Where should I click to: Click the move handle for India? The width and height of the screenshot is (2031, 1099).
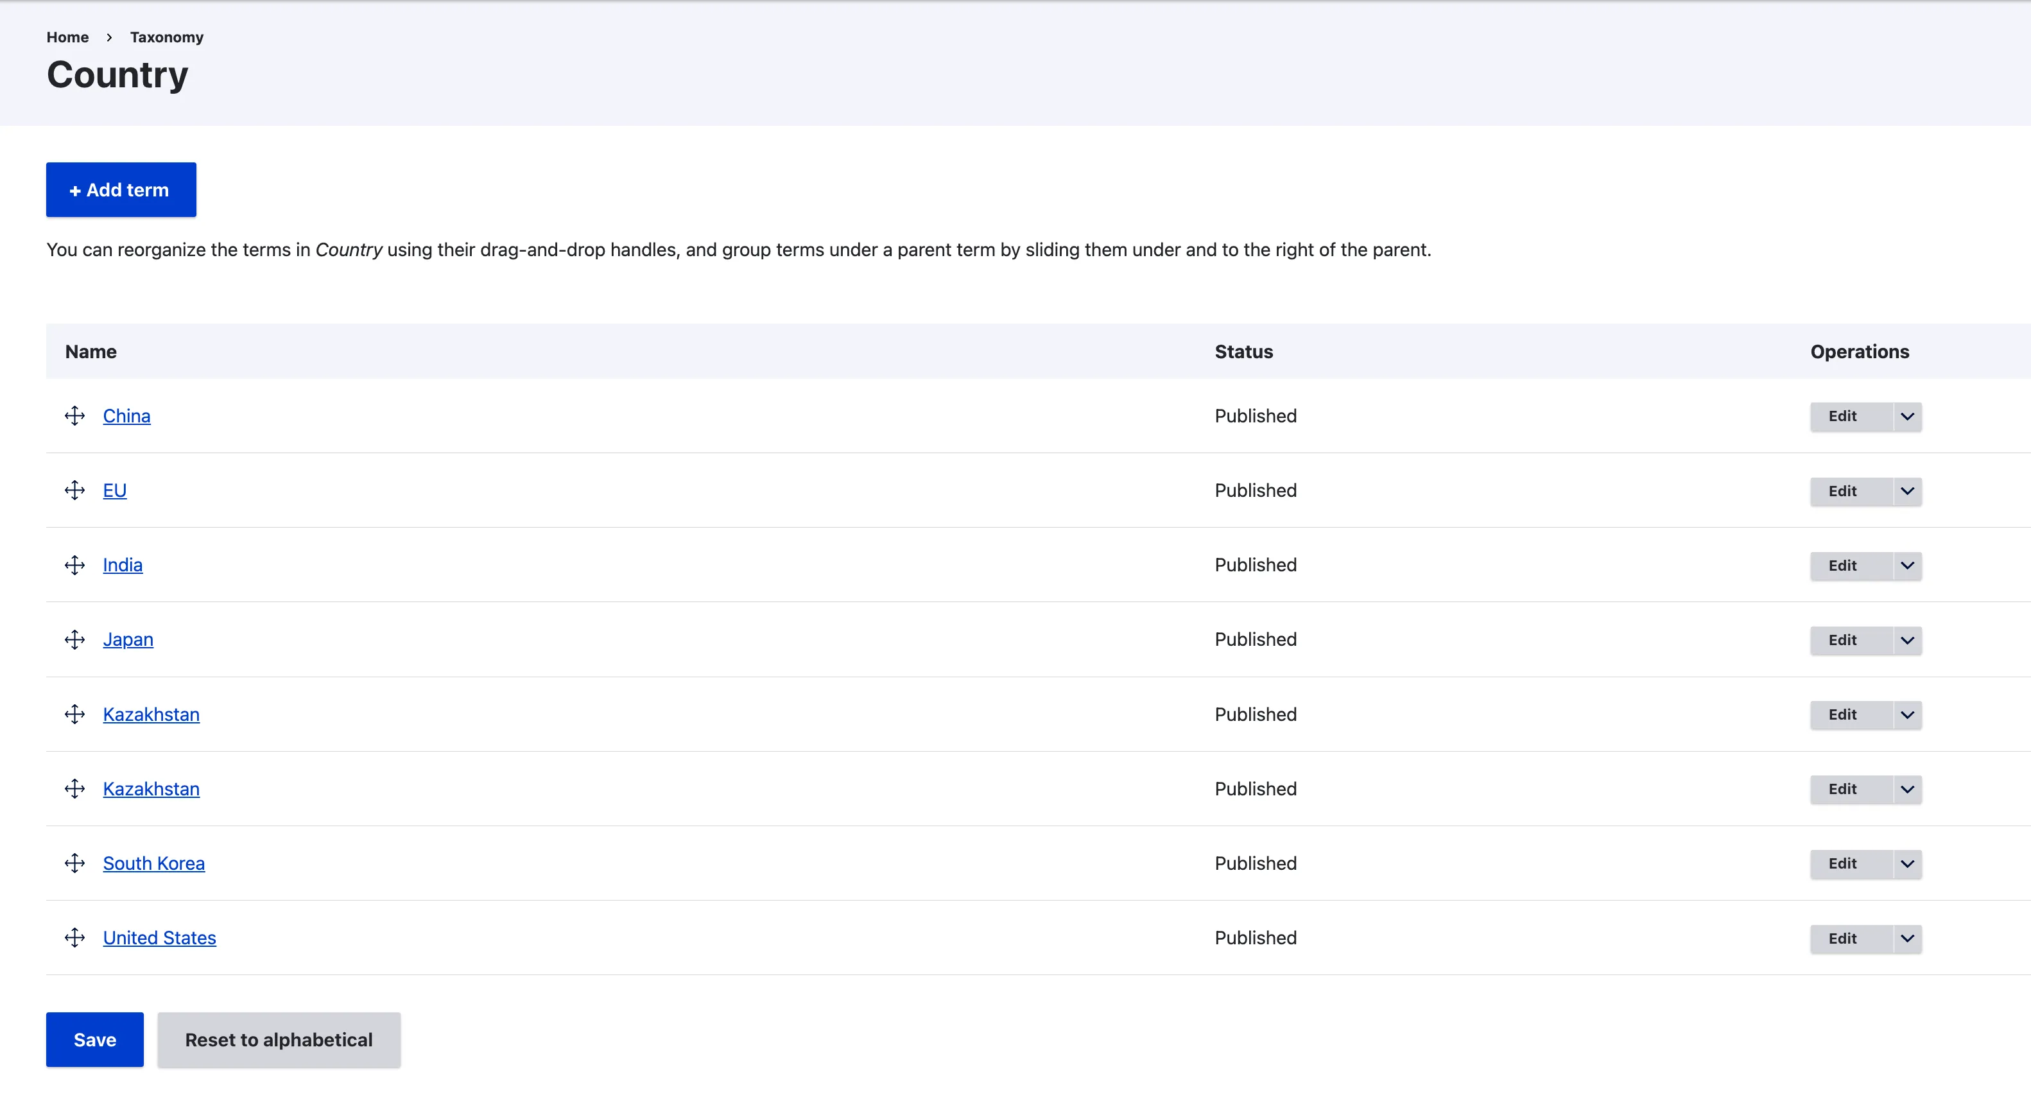75,564
